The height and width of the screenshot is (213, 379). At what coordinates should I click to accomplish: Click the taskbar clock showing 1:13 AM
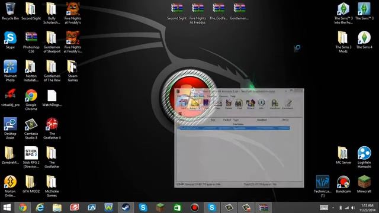point(367,208)
